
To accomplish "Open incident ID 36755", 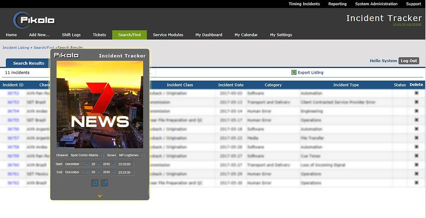I will pos(13,120).
